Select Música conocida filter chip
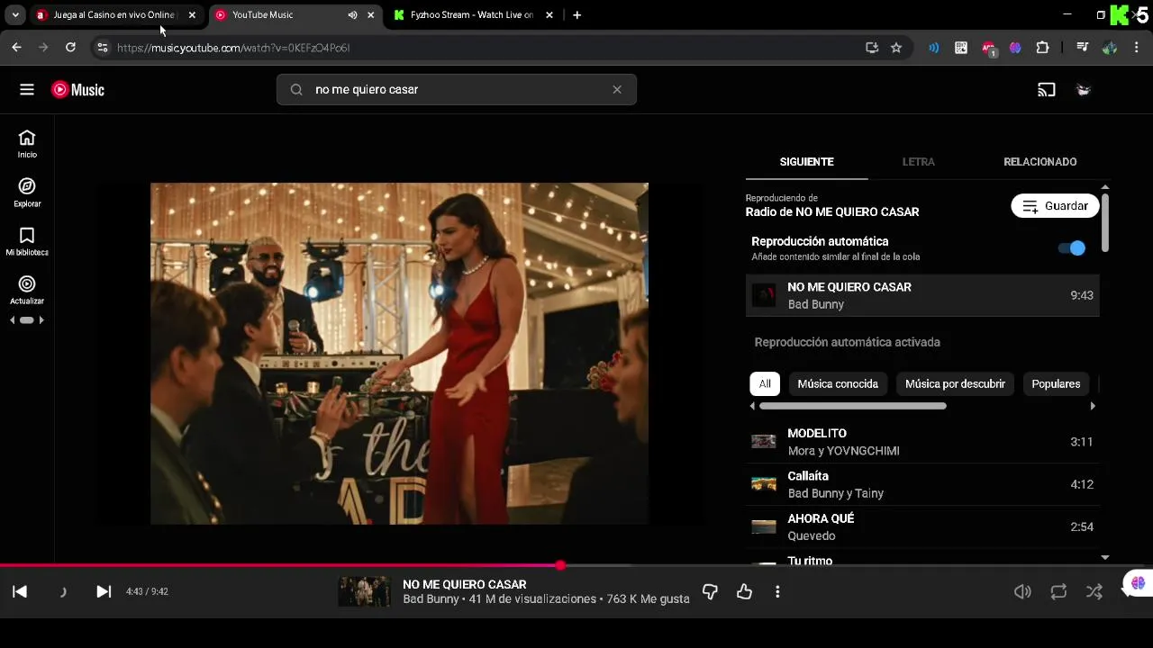1153x648 pixels. pos(838,383)
